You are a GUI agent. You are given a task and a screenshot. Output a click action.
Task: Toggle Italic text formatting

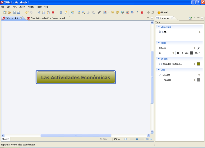(x=182, y=53)
